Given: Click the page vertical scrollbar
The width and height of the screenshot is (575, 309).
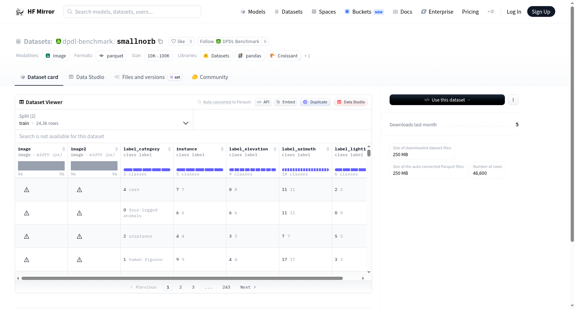Looking at the screenshot, I should 572,124.
